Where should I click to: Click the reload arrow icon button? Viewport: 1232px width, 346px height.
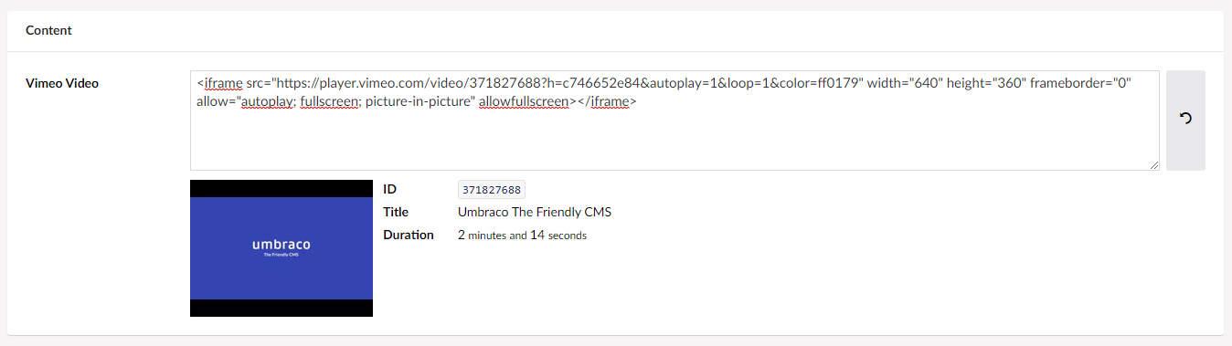tap(1185, 120)
